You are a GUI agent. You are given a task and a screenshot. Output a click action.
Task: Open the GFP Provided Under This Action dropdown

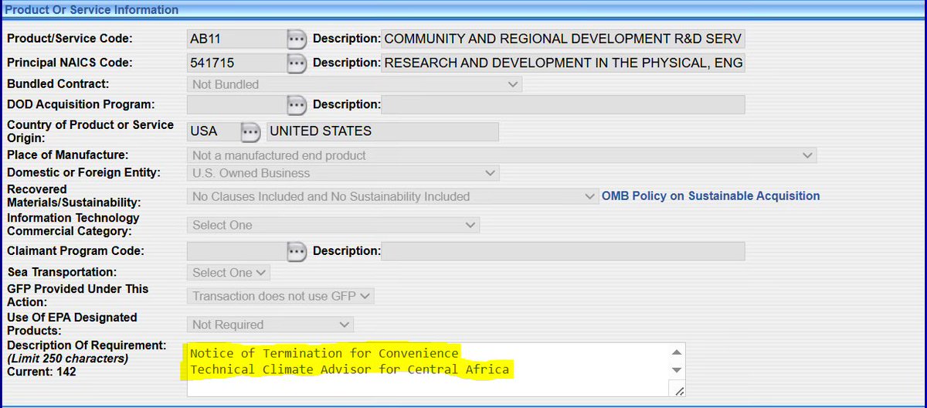(280, 296)
